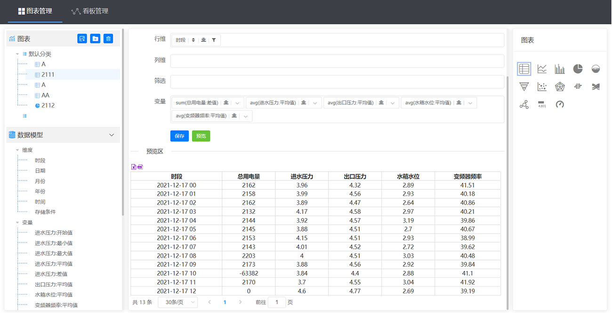Switch to the 看板管理 tab

(89, 11)
